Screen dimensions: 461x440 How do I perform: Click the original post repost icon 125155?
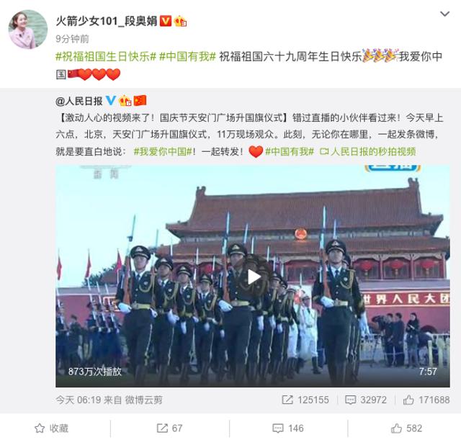click(305, 400)
